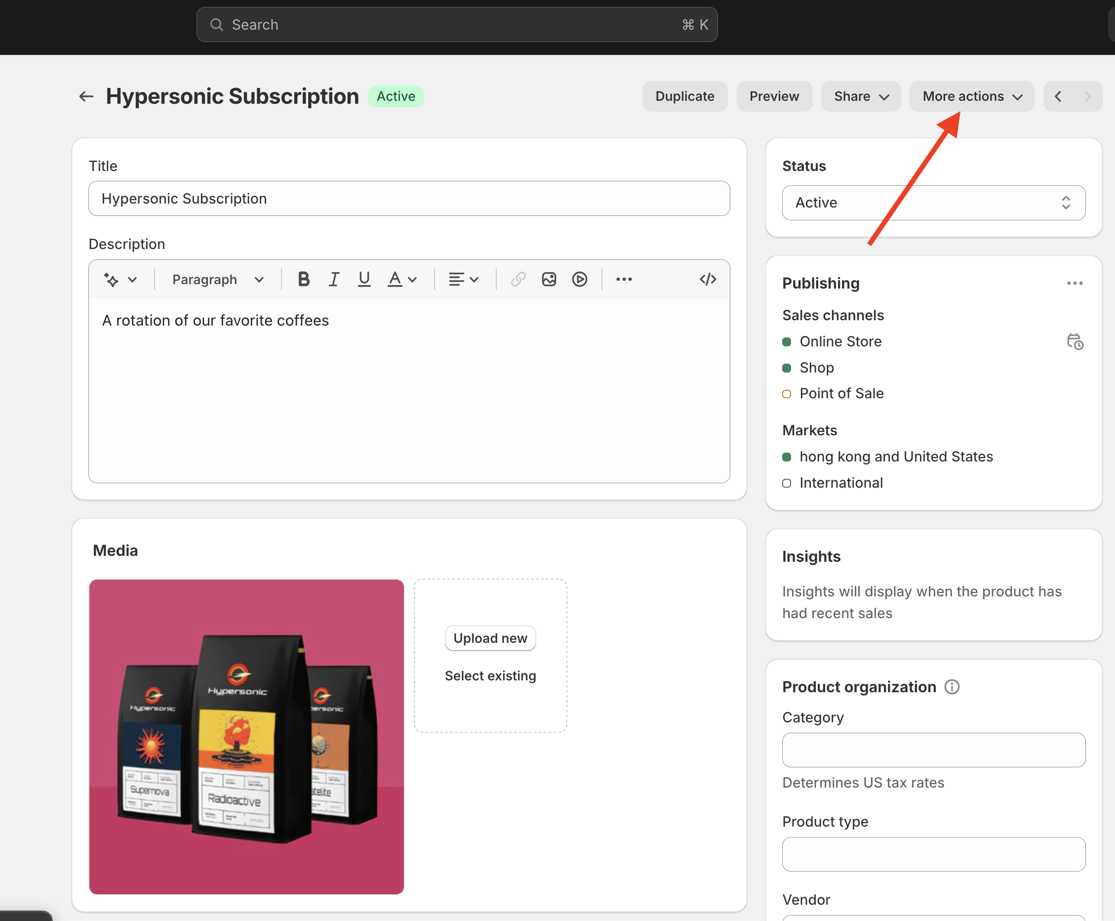Click Point of Sale channel
The width and height of the screenshot is (1115, 921).
pyautogui.click(x=841, y=393)
